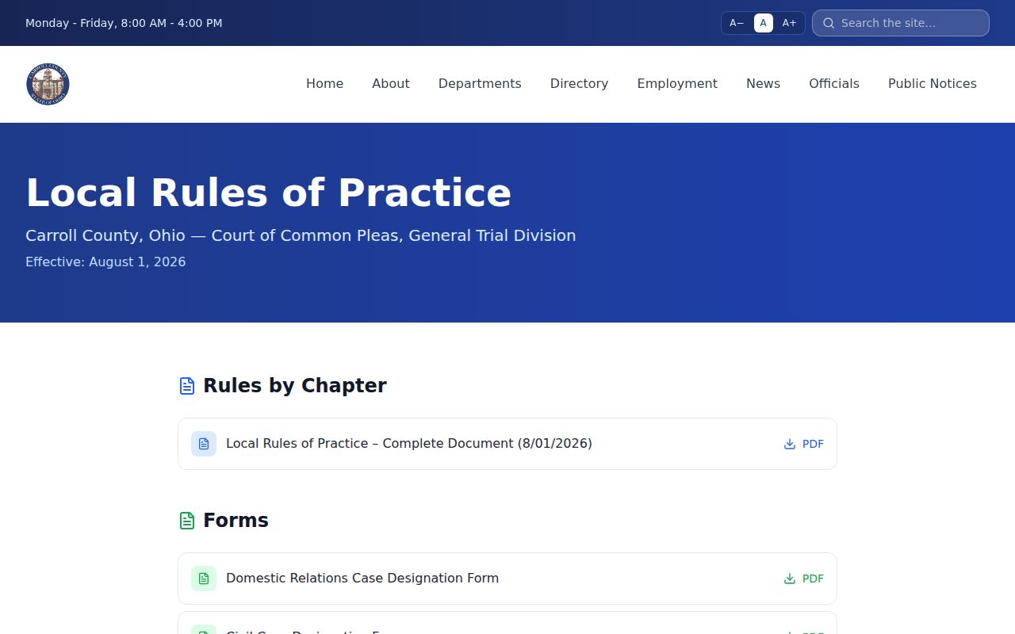
Task: Click the Effective: August 1, 2026 text
Action: [x=105, y=262]
